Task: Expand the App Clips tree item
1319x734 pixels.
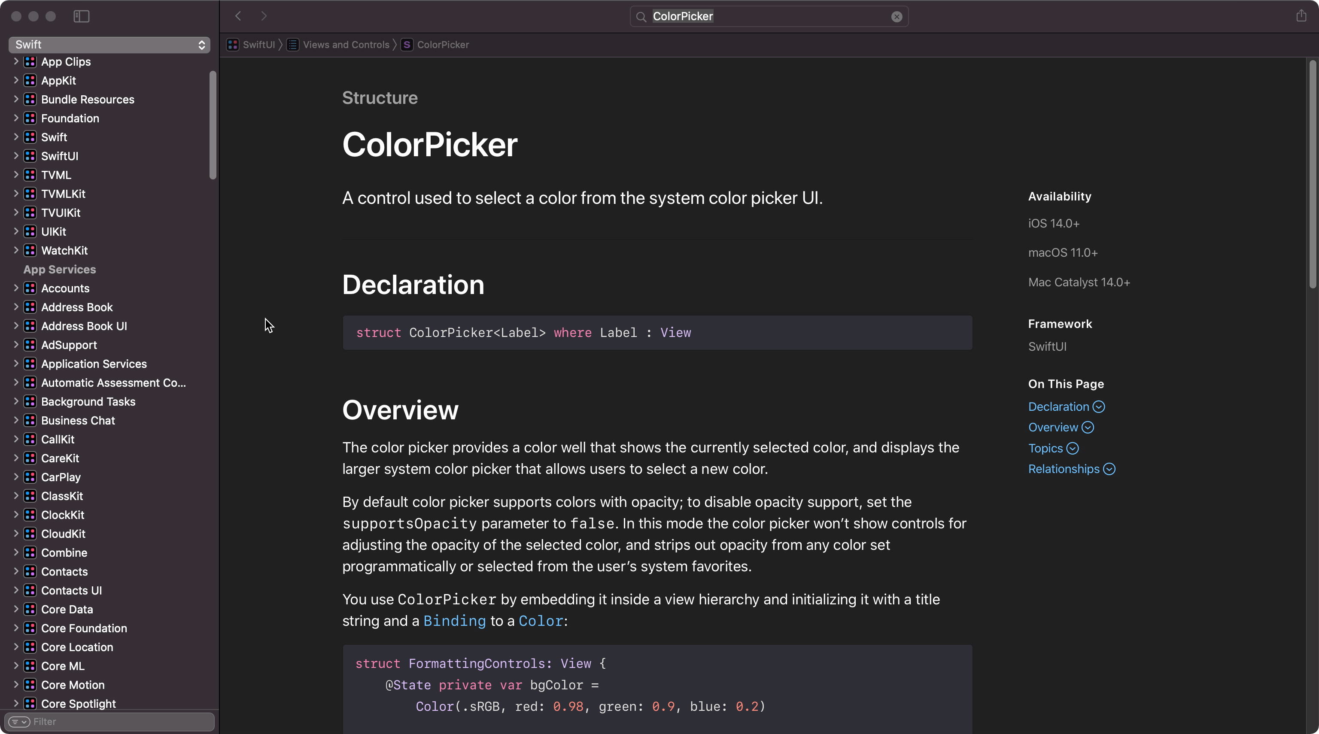Action: point(16,61)
